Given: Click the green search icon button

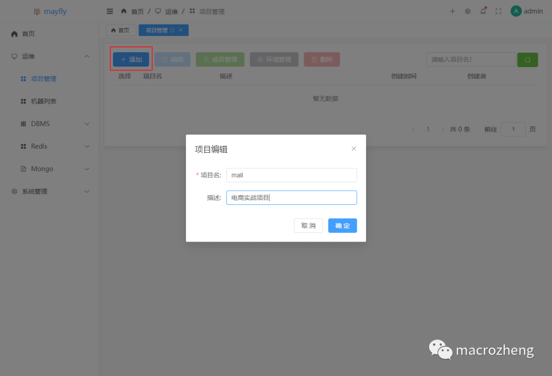Looking at the screenshot, I should pos(527,60).
